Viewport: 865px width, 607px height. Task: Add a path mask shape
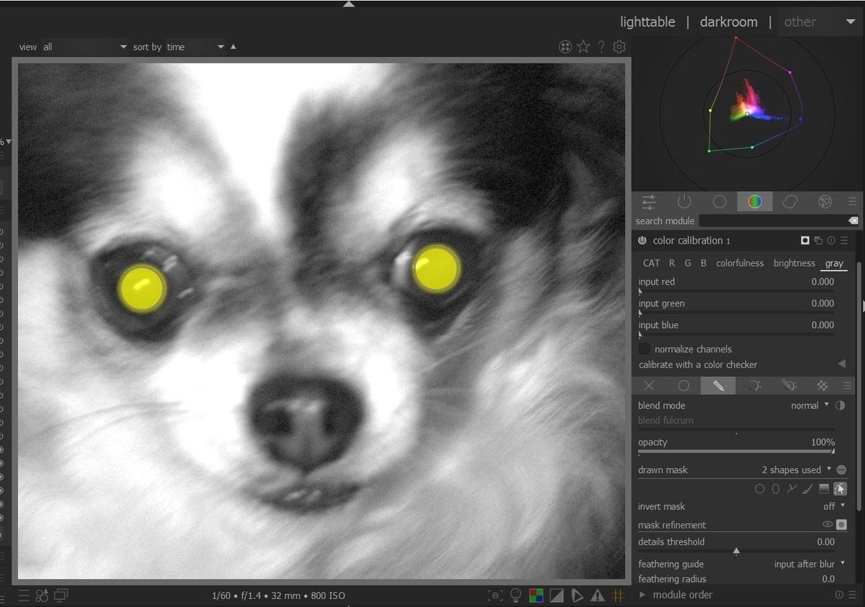pos(791,489)
